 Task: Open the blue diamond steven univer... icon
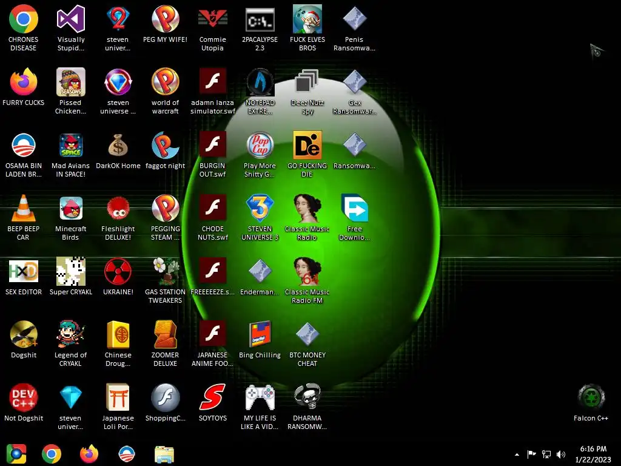(71, 397)
